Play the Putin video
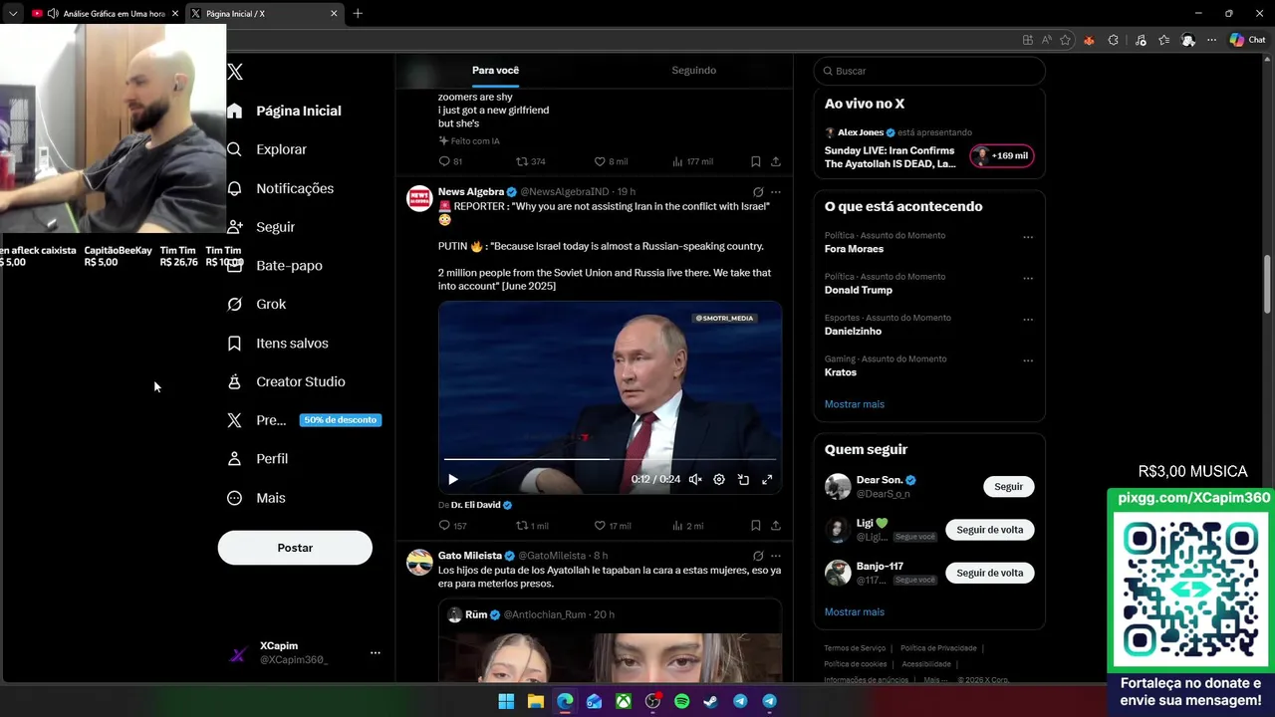This screenshot has height=717, width=1275. tap(453, 479)
